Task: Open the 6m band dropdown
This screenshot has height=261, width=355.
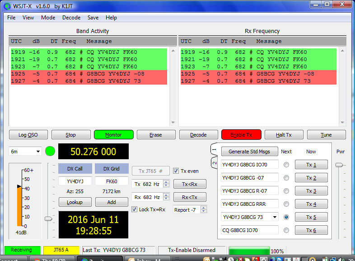Action: click(x=25, y=151)
